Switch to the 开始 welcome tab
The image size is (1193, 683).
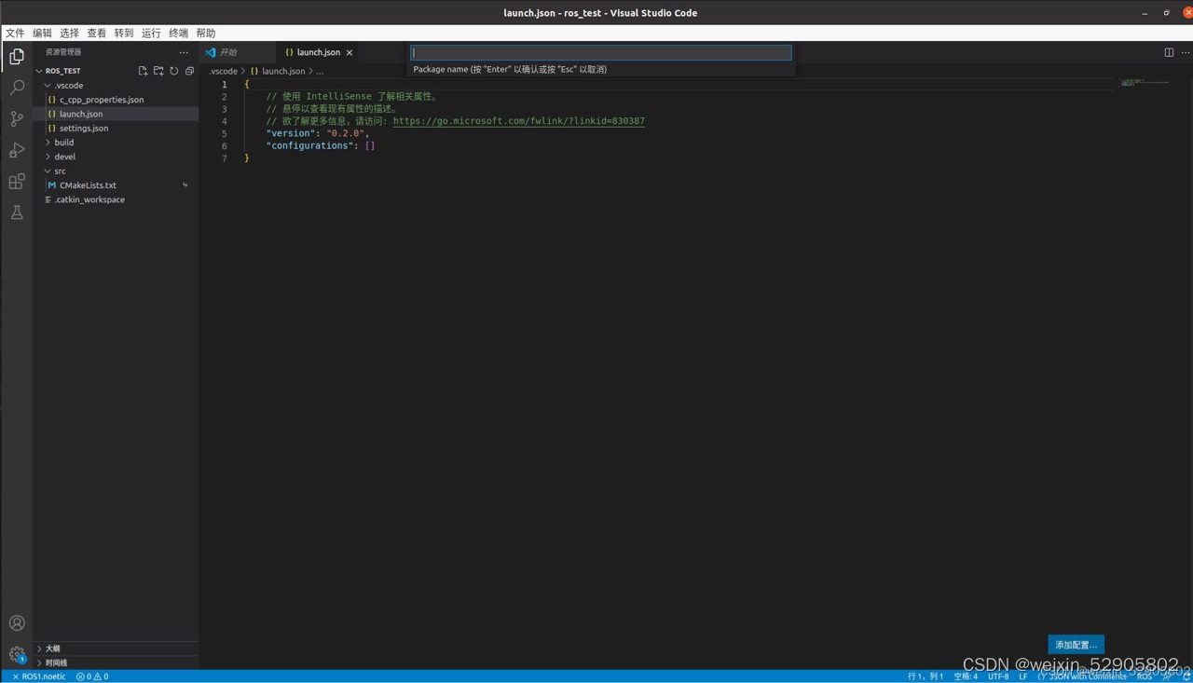pyautogui.click(x=226, y=52)
